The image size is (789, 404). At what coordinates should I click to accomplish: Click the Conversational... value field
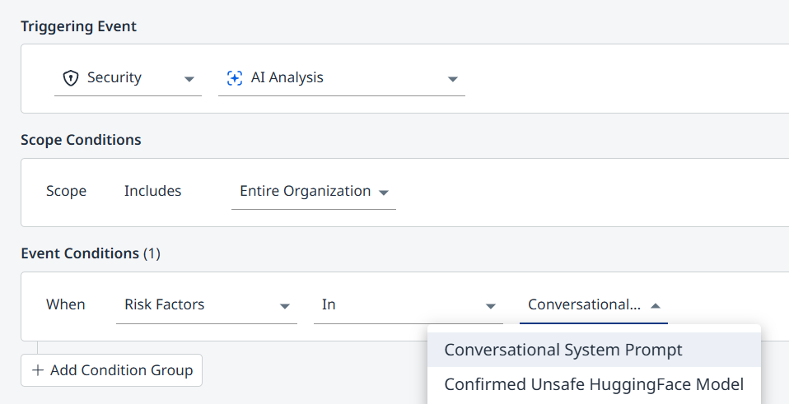coord(585,304)
